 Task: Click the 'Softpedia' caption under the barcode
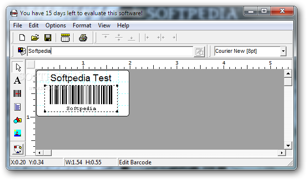(x=81, y=109)
